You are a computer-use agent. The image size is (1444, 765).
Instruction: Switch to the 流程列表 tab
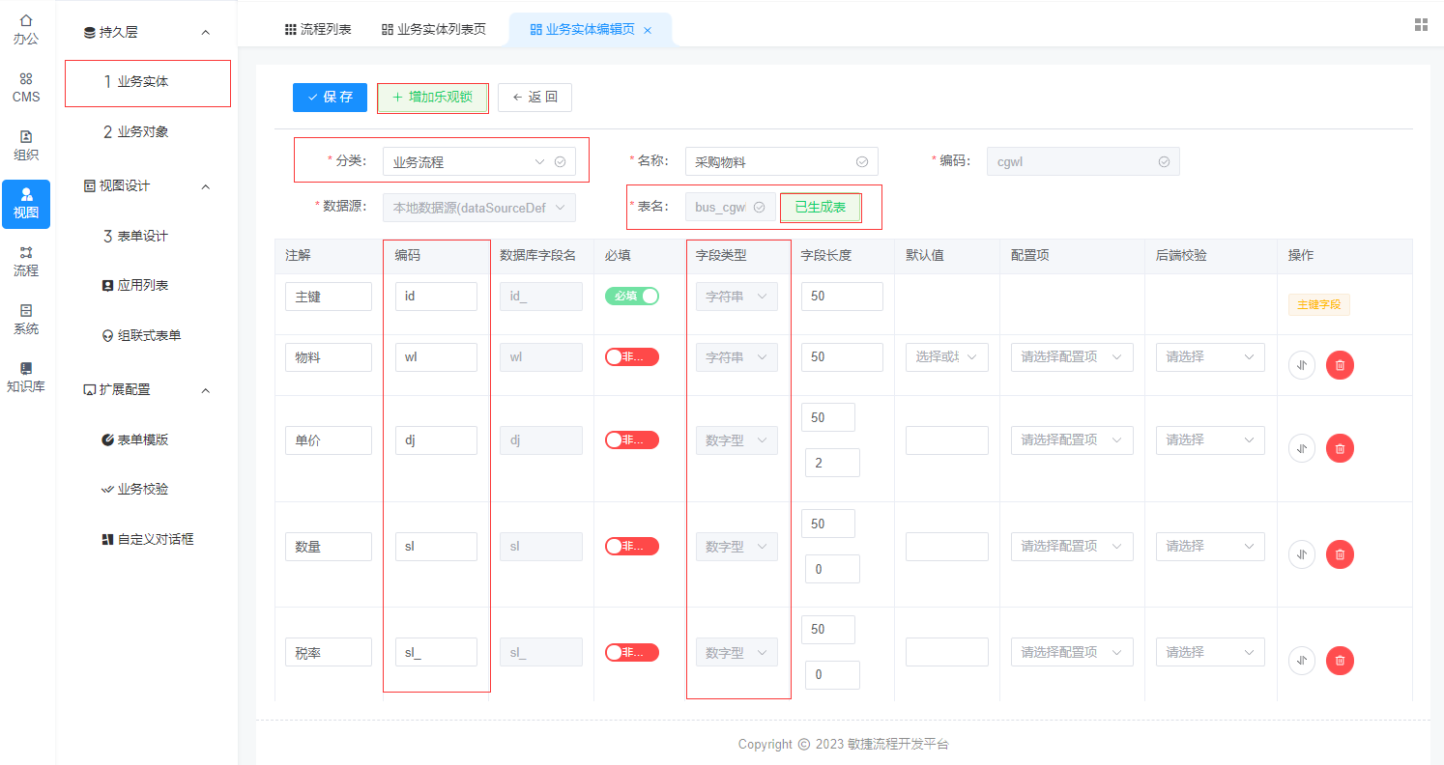click(317, 29)
